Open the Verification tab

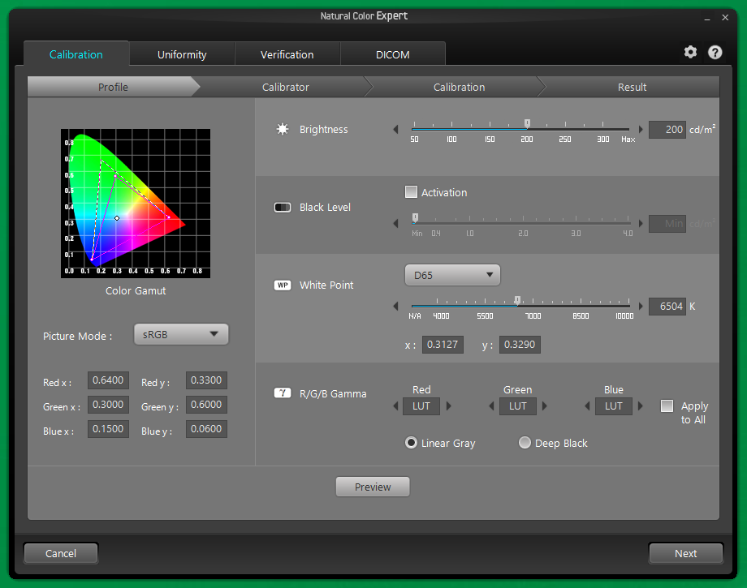coord(287,54)
